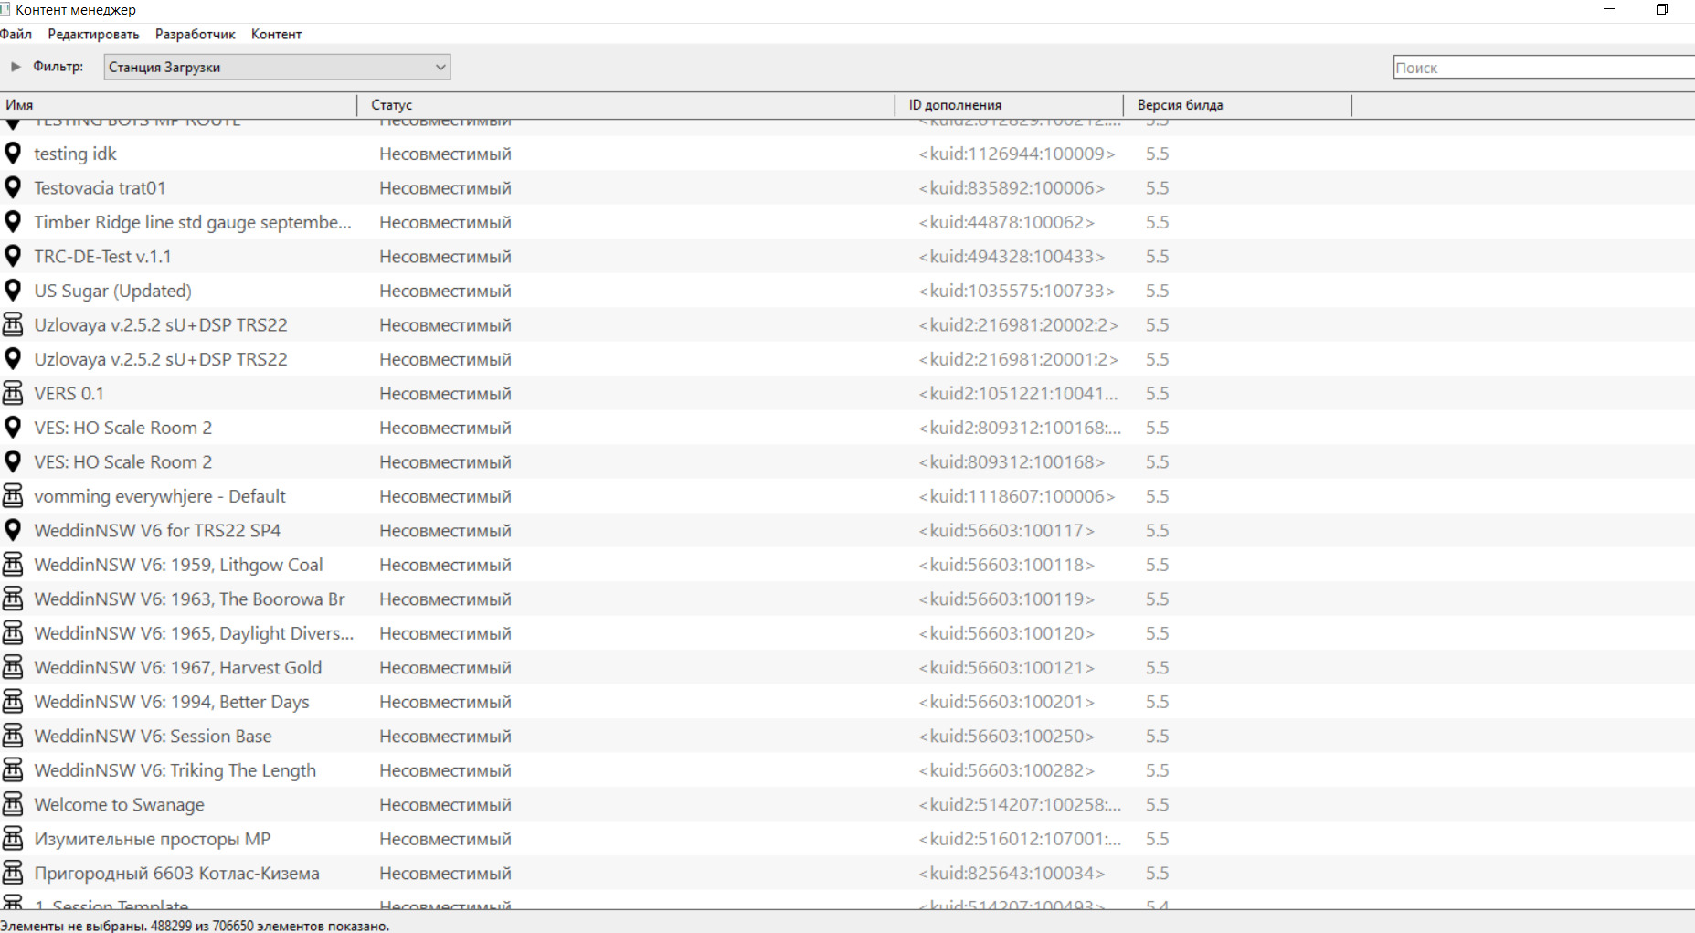1695x933 pixels.
Task: Click session icon for Triking The Length
Action: [13, 770]
